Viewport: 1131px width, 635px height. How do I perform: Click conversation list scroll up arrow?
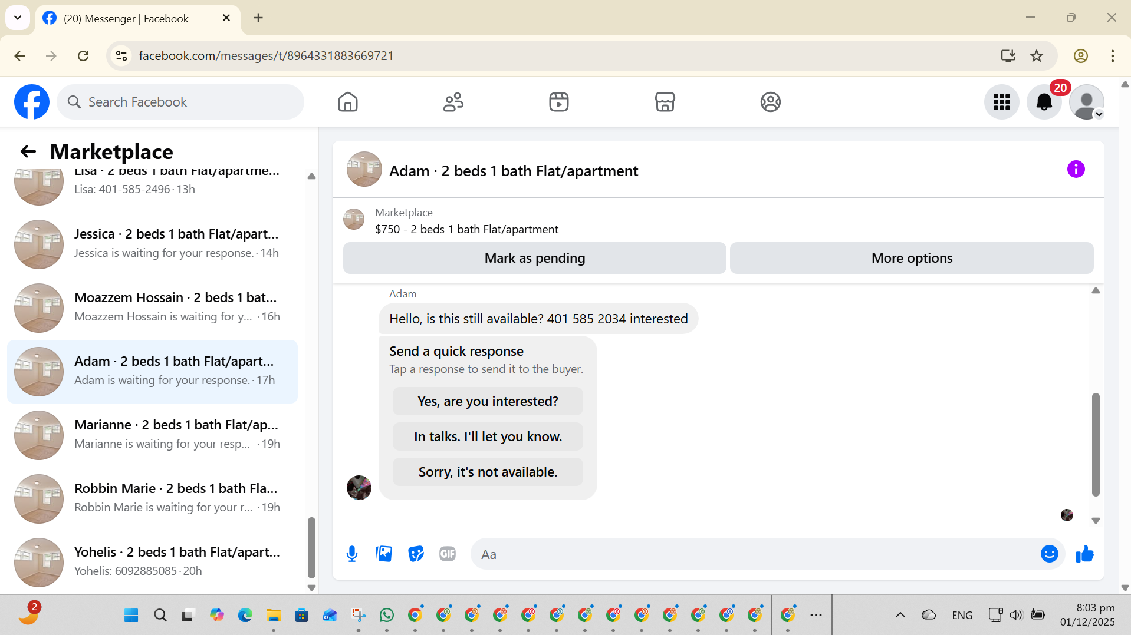311,177
